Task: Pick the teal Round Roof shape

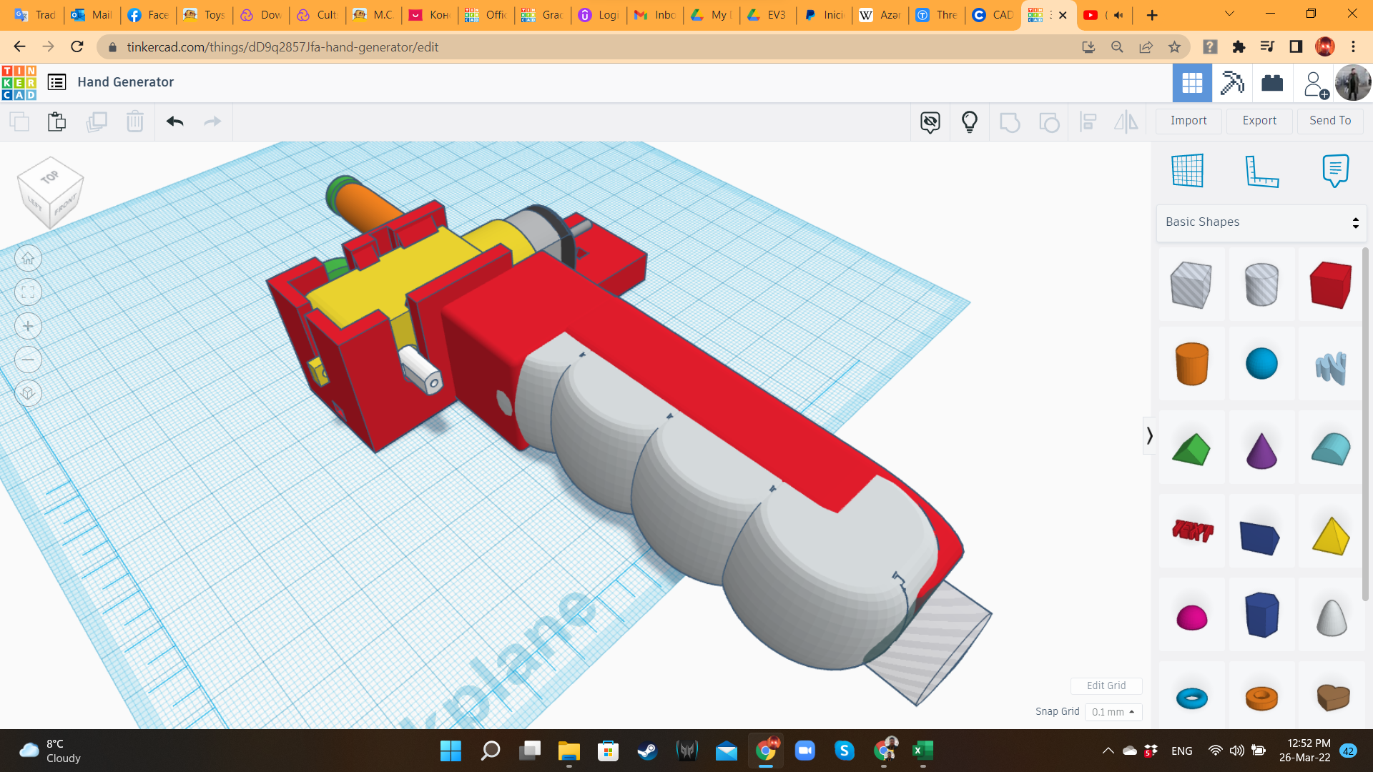Action: 1331,449
